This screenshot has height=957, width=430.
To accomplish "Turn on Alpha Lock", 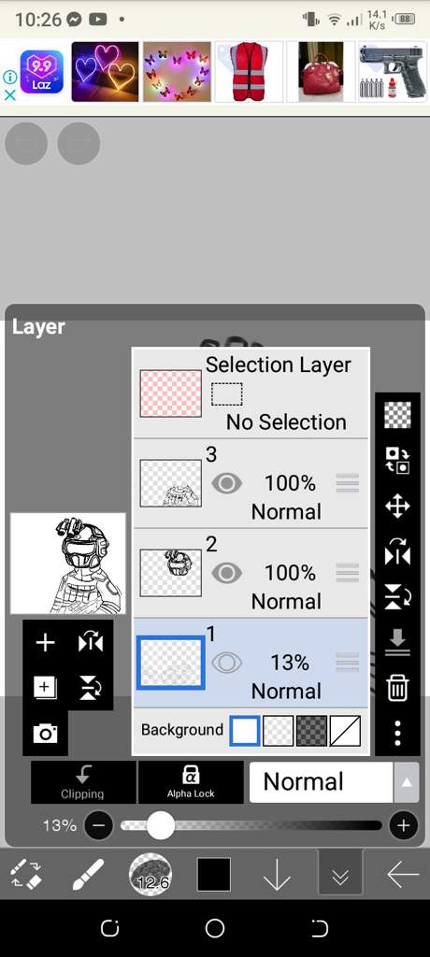I will [x=191, y=782].
